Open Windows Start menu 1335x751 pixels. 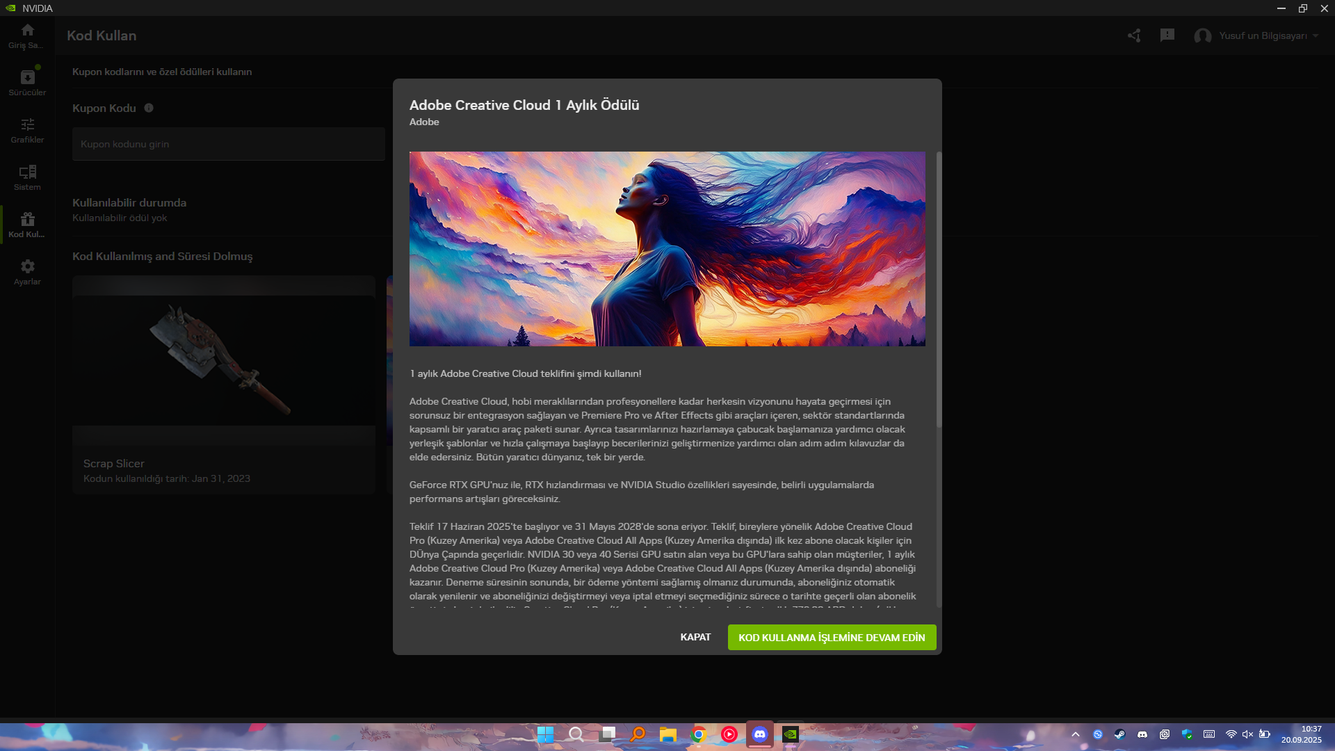pos(546,734)
